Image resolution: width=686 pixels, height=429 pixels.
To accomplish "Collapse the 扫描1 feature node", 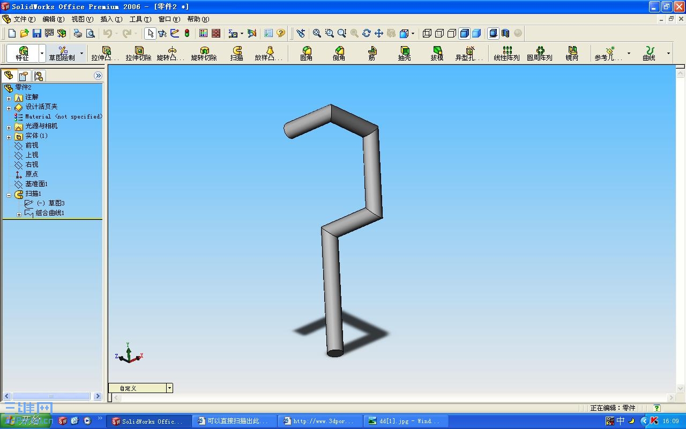I will (9, 195).
